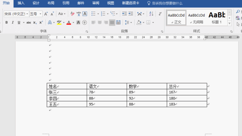The image size is (242, 136).
Task: Expand line spacing options dropdown
Action: tap(131, 23)
